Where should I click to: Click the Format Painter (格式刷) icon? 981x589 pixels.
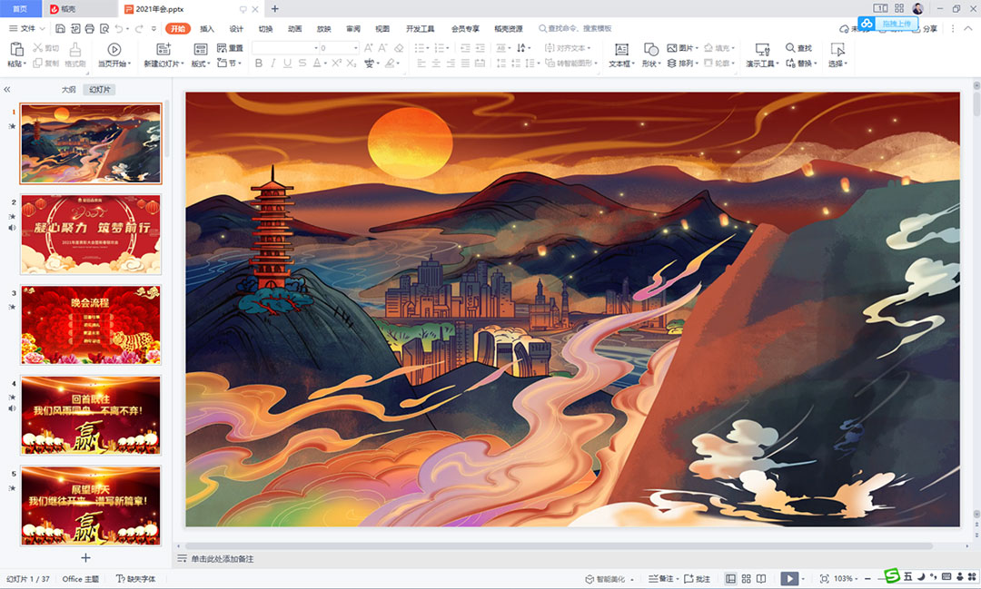click(75, 50)
